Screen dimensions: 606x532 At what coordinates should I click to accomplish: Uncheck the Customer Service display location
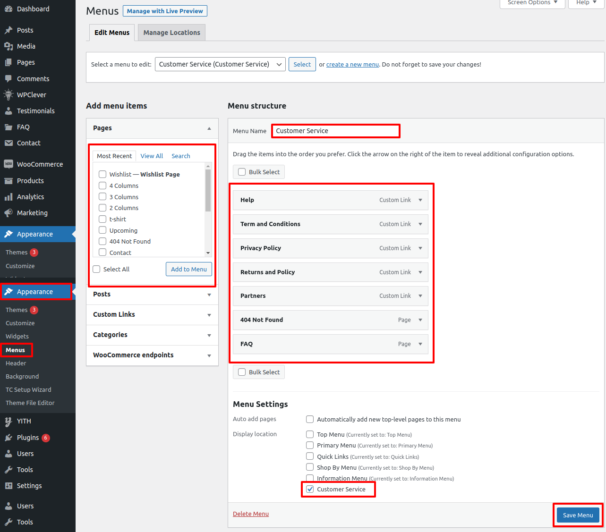(x=310, y=489)
